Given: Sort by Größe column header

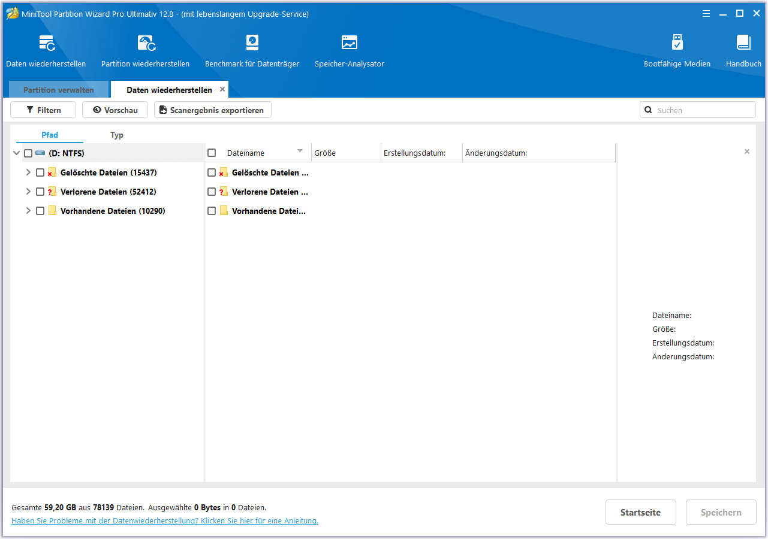Looking at the screenshot, I should point(346,153).
